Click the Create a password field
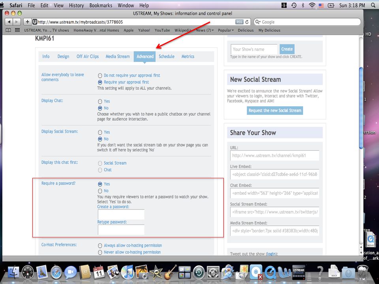 (x=121, y=215)
